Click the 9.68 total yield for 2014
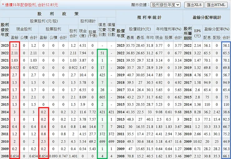 point(178,112)
